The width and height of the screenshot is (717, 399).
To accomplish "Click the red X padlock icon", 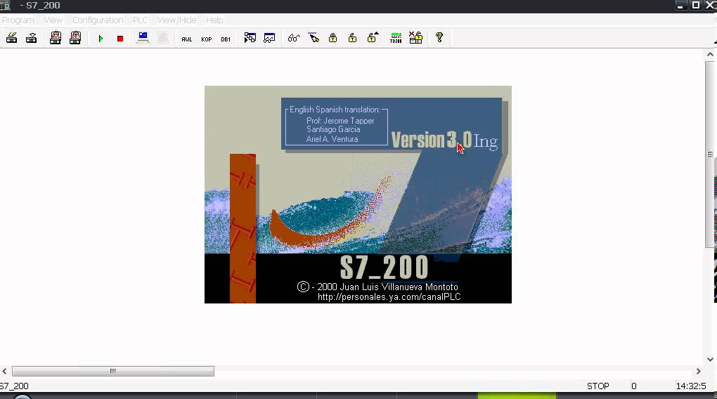I will (x=415, y=37).
